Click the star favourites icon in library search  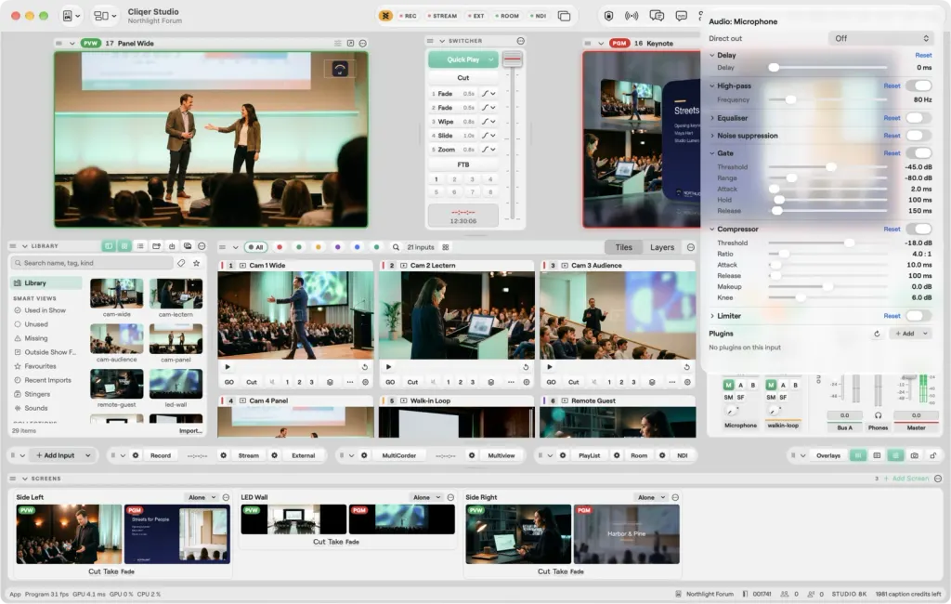pos(197,263)
